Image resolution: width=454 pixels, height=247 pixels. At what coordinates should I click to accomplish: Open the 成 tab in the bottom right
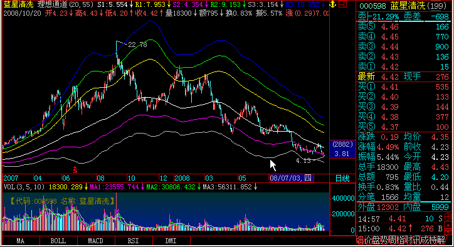pyautogui.click(x=425, y=240)
